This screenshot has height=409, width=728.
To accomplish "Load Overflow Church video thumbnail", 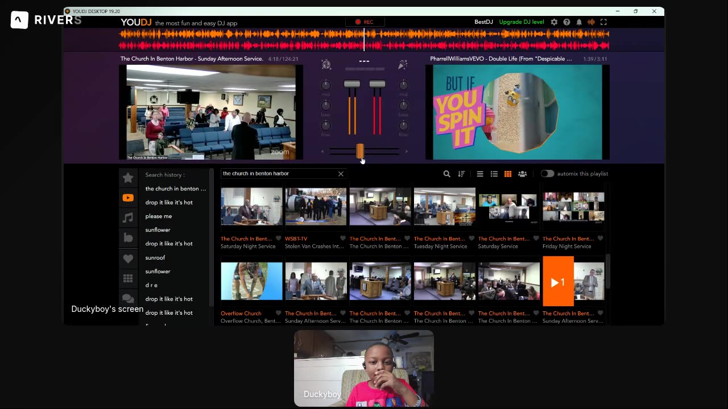I will [x=251, y=281].
